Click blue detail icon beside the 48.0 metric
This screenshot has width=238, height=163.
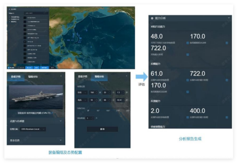click(x=188, y=43)
